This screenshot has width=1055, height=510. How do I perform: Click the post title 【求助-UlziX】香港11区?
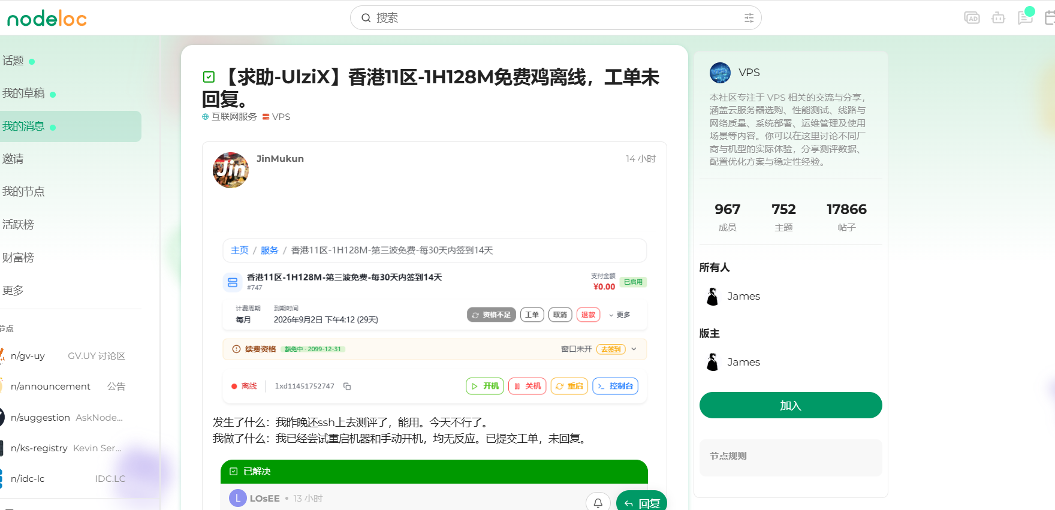[430, 87]
